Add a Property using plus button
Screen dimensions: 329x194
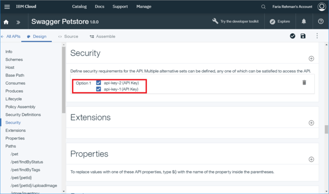point(312,159)
